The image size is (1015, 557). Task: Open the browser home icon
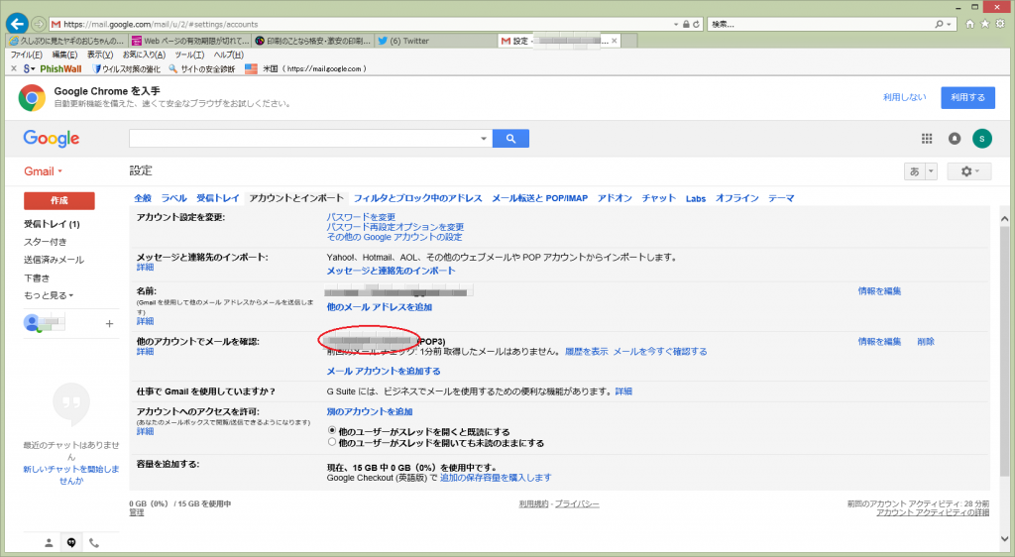coord(969,24)
